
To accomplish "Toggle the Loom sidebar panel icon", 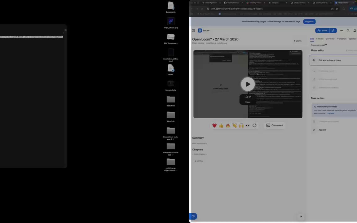I will pyautogui.click(x=193, y=30).
